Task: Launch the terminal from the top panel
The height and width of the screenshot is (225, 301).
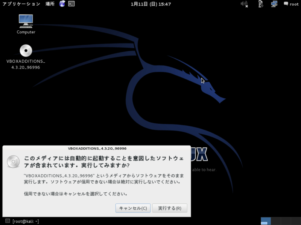Action: click(71, 4)
